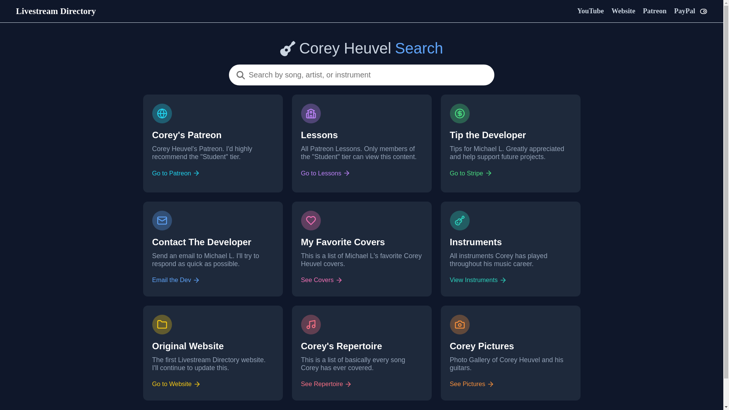The width and height of the screenshot is (729, 410).
Task: Go to Livestream Directory home title
Action: (x=56, y=11)
